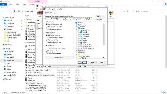
Task: Open Downloads under This PC in sidebar
Action: pyautogui.click(x=10, y=60)
